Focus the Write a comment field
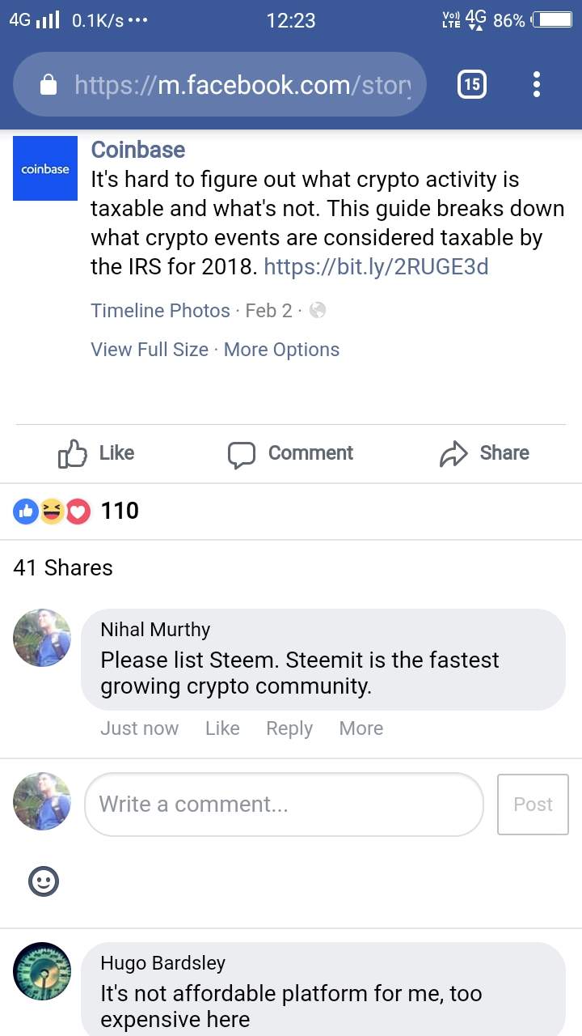This screenshot has width=582, height=1036. pos(283,804)
